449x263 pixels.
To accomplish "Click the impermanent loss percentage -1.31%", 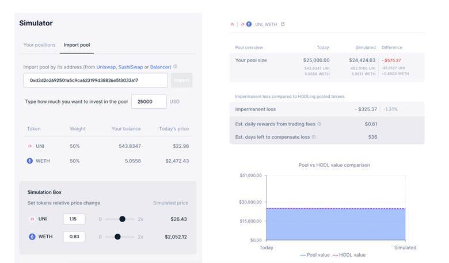I will tap(390, 109).
